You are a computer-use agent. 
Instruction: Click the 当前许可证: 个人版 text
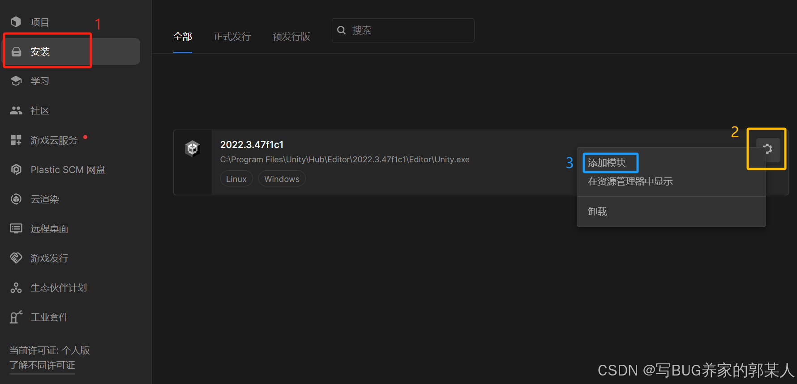click(50, 350)
